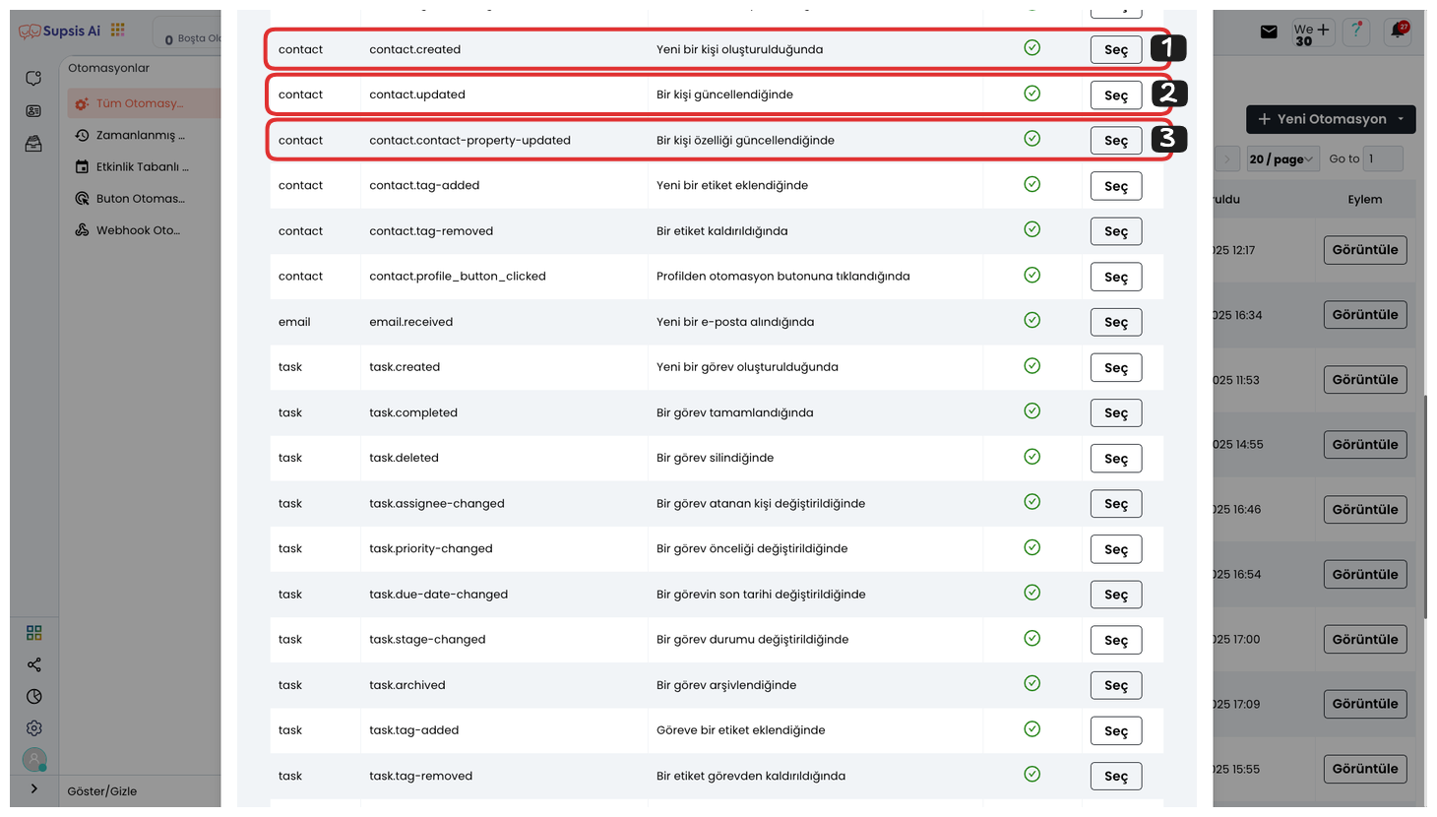1437x817 pixels.
Task: Click the Go to page input field
Action: click(1383, 158)
